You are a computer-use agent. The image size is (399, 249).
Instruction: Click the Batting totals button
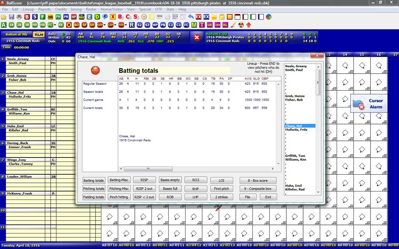click(94, 181)
